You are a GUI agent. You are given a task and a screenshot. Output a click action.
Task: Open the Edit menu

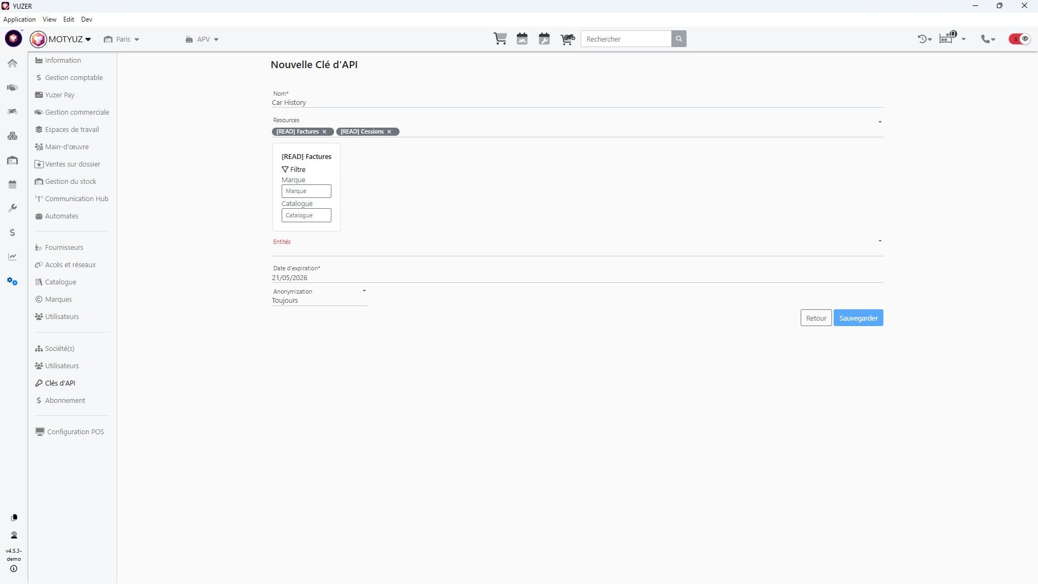pos(68,19)
